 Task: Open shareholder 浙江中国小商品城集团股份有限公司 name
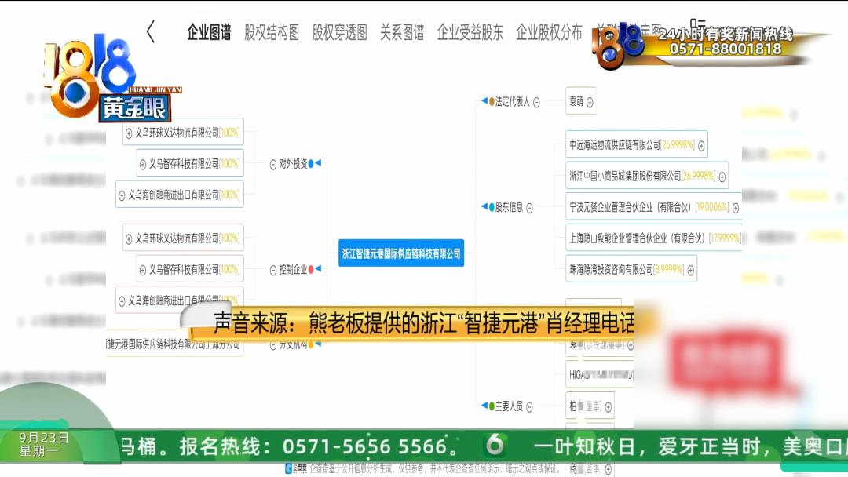click(625, 176)
